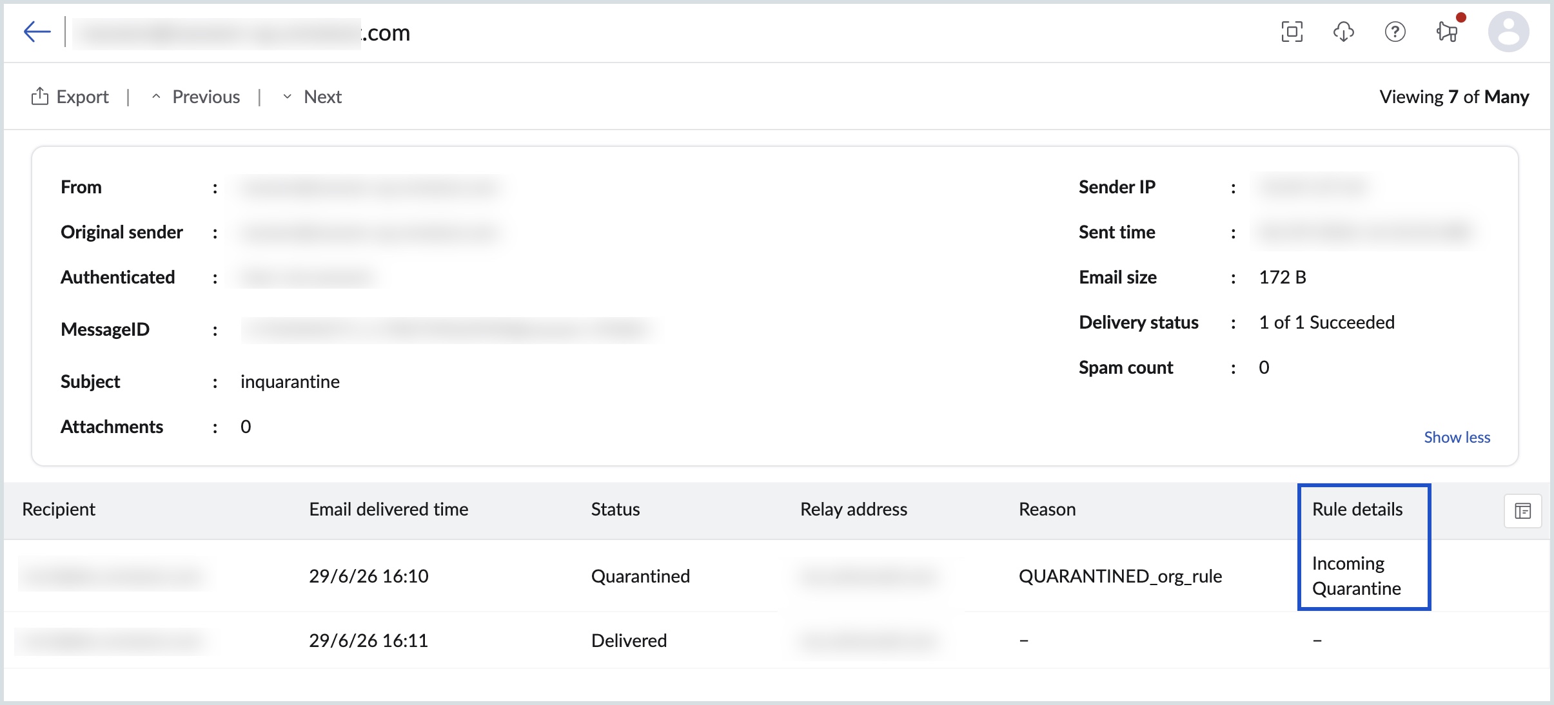Click the QUARANTINED_org_rule reason cell
This screenshot has width=1554, height=705.
[x=1120, y=576]
